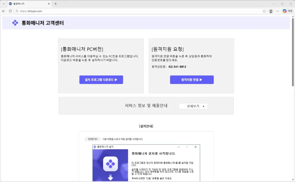
Task: Click the 통화매니저 diamond logo in the header
Action: point(15,23)
